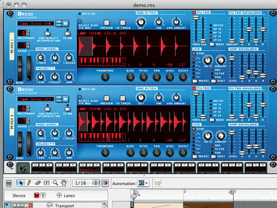The image size is (277, 208).
Task: Solo the device with the S button
Action: (43, 195)
